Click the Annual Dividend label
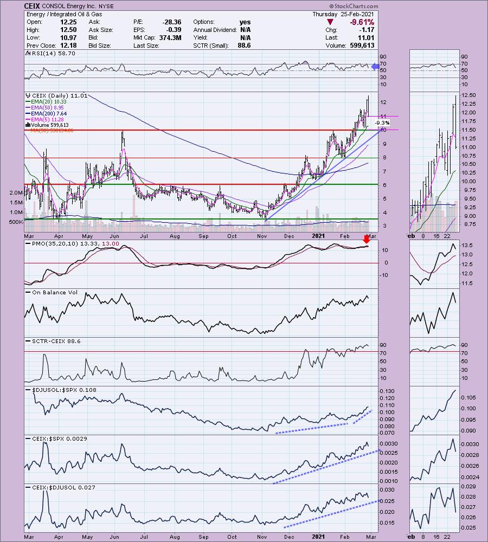 214,30
